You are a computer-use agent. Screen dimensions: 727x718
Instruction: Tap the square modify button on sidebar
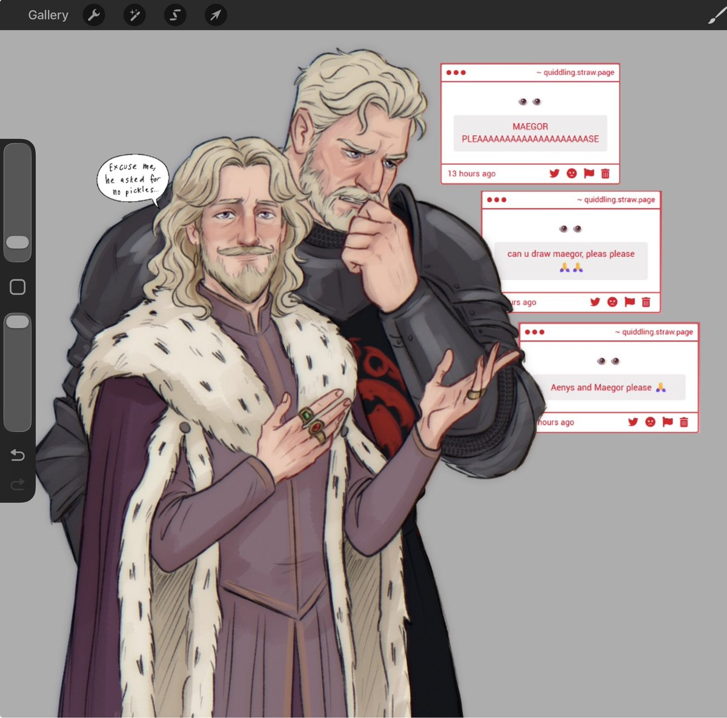click(18, 287)
